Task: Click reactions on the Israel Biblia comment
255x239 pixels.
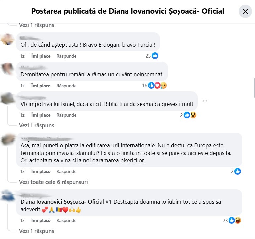Action: click(x=190, y=115)
